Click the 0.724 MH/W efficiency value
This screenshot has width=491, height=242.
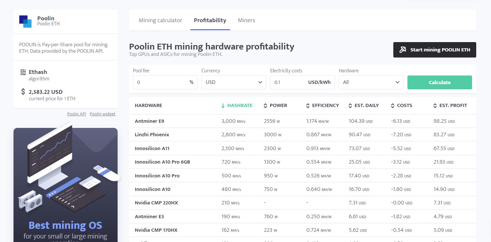319,230
